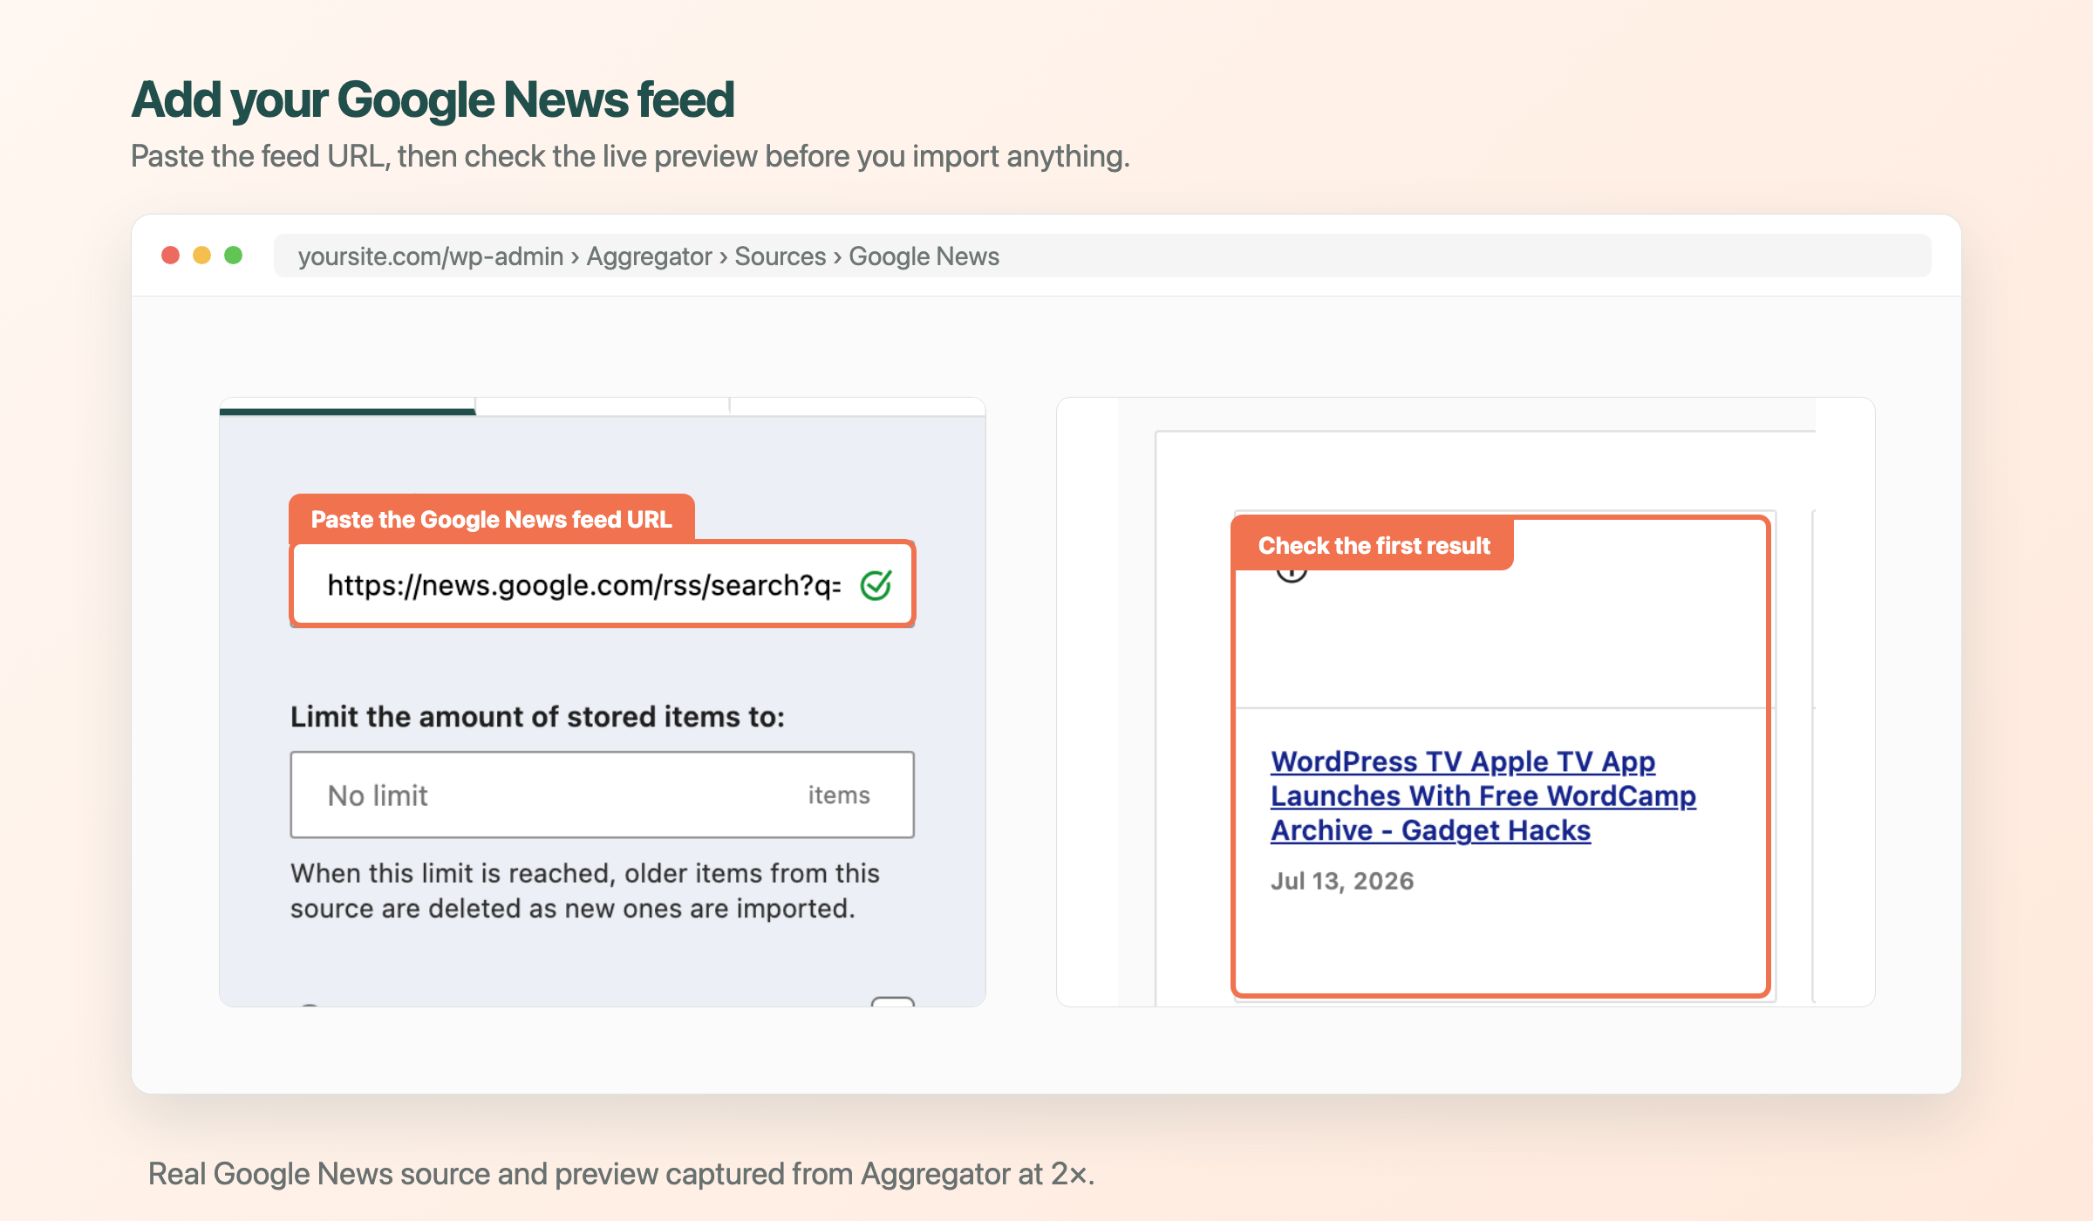This screenshot has width=2093, height=1221.
Task: Click the 'Jul 13, 2026' date text
Action: [1342, 881]
